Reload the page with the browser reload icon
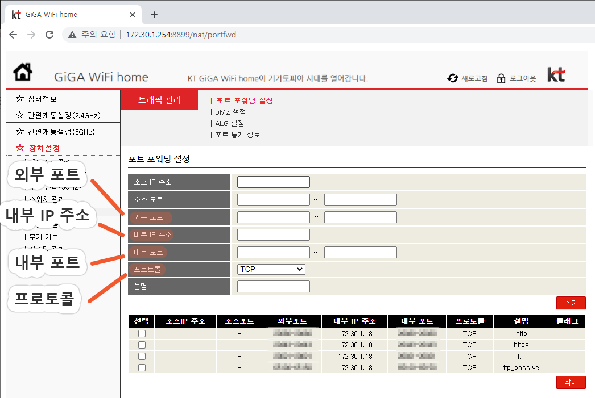 pyautogui.click(x=49, y=35)
